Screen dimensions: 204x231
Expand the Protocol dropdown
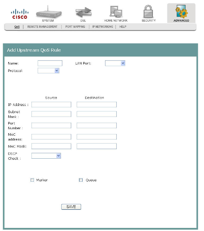[x=48, y=71]
